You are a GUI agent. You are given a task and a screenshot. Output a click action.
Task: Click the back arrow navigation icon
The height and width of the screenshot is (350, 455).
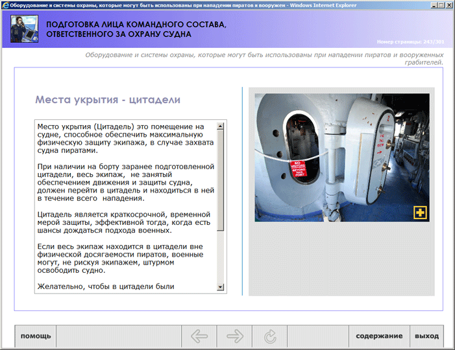199,336
